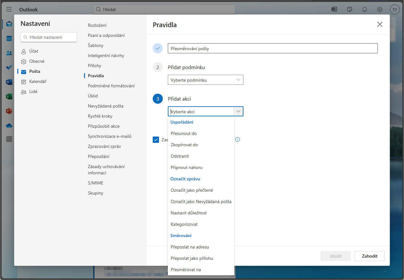Open the People app icon in rail
Viewport: 404px width, 280px height.
9,53
